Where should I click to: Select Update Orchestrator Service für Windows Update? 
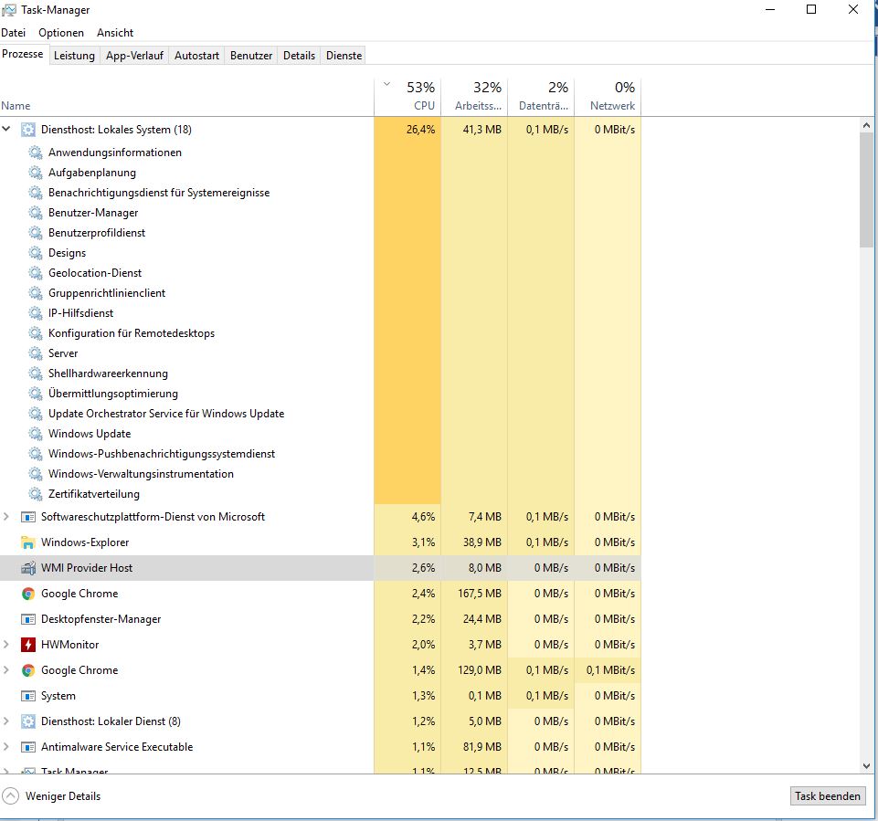tap(321, 414)
